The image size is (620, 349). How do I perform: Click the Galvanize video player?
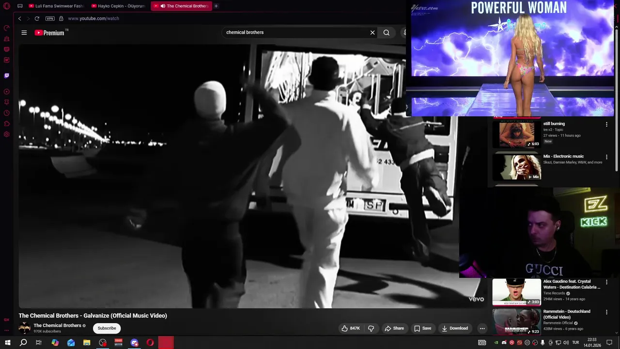tap(252, 176)
